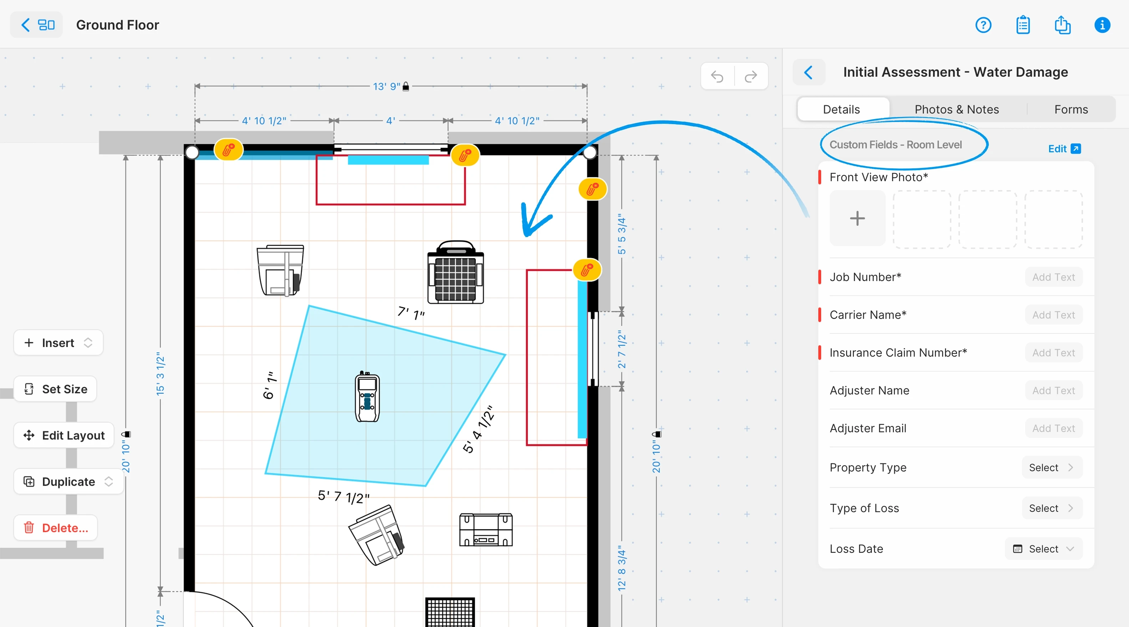
Task: Open Loss Date select picker
Action: pyautogui.click(x=1043, y=549)
